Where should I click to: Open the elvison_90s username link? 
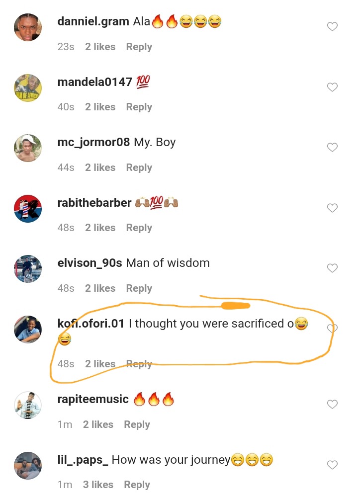click(89, 263)
